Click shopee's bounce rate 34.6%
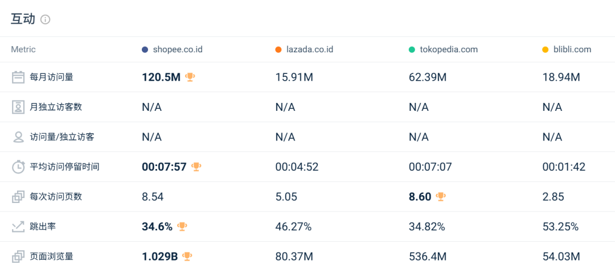 point(157,226)
